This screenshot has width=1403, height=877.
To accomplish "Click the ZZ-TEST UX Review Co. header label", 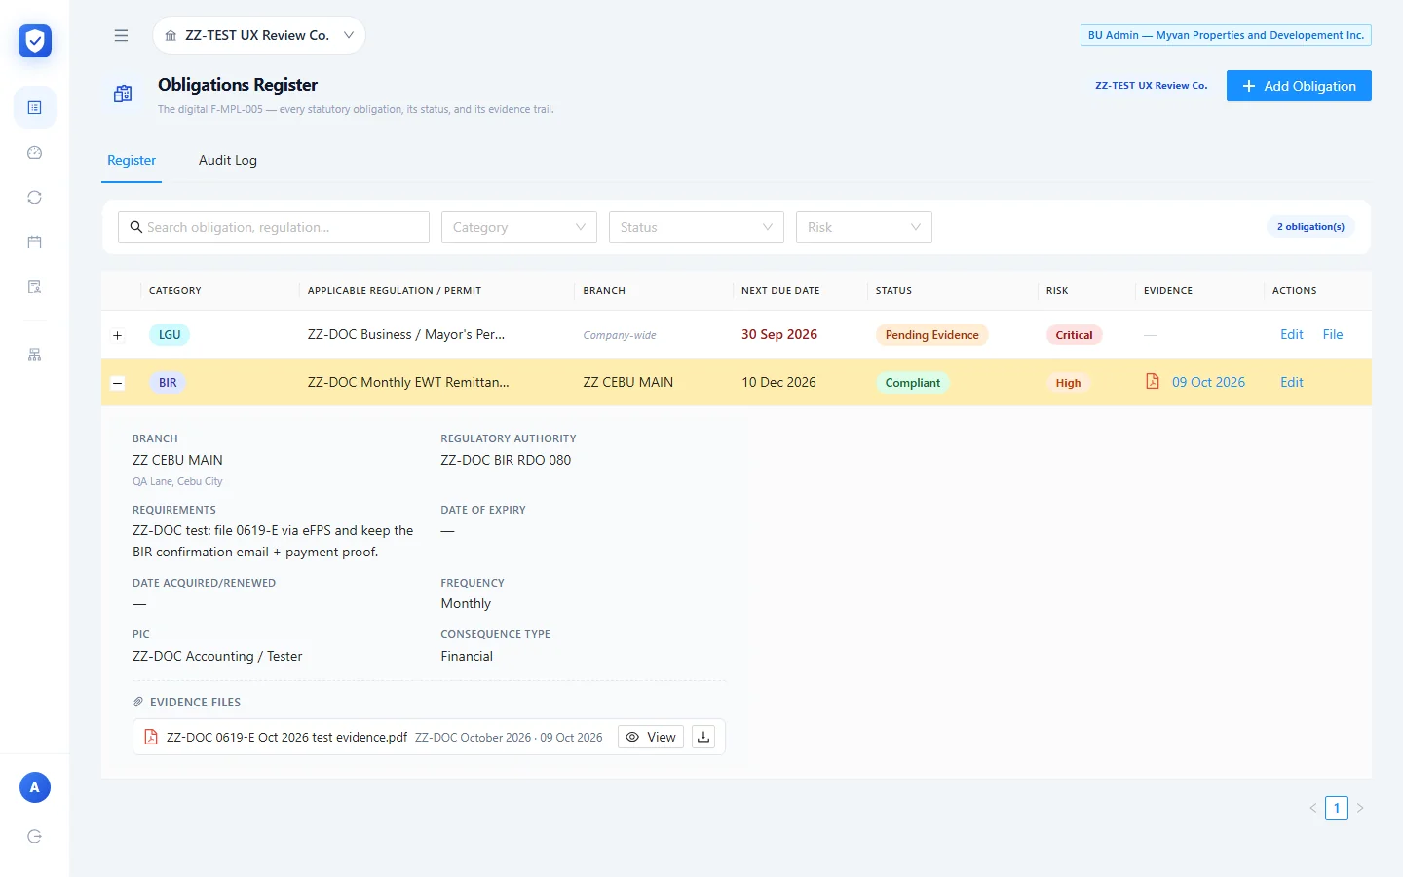I will point(1152,86).
